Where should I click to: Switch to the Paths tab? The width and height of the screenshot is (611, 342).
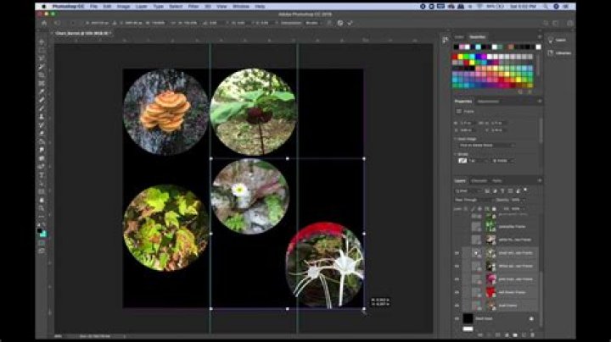click(496, 180)
